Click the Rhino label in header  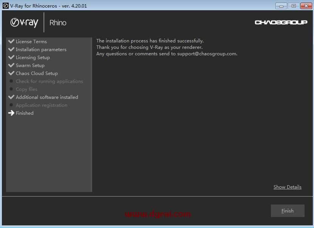(58, 23)
